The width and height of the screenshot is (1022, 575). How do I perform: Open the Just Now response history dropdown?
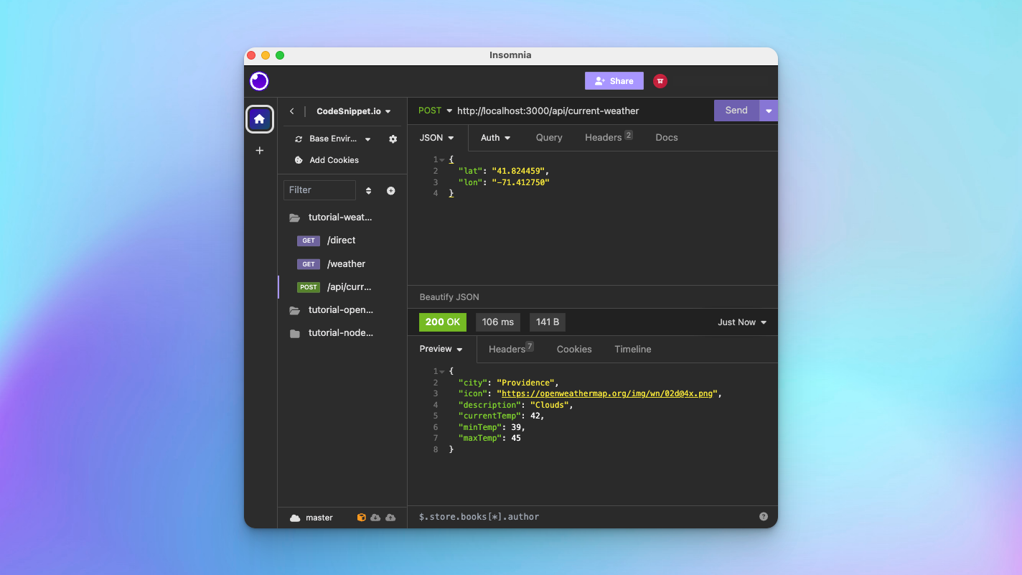pyautogui.click(x=741, y=322)
